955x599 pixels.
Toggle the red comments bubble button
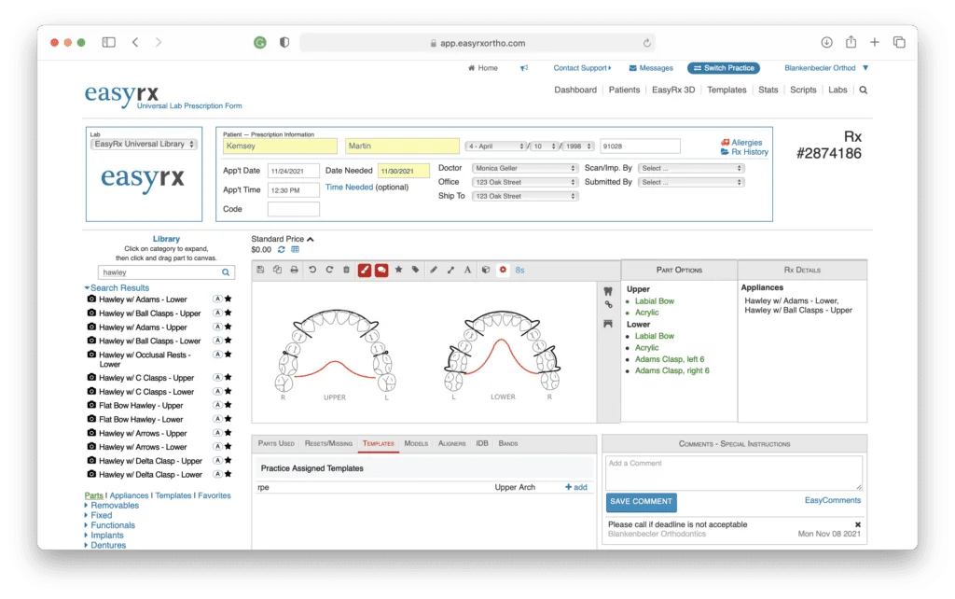pyautogui.click(x=381, y=270)
